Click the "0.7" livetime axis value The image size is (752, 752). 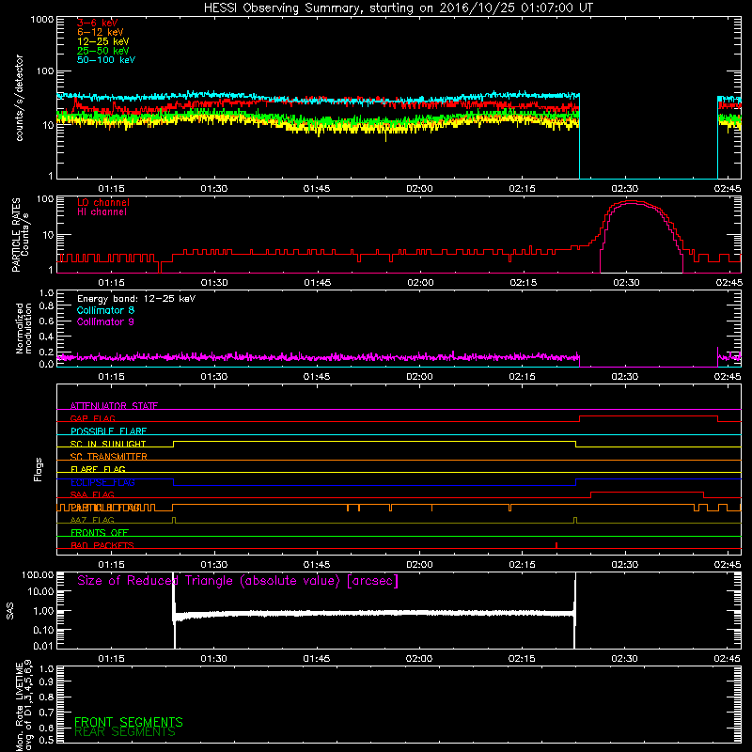[x=46, y=713]
